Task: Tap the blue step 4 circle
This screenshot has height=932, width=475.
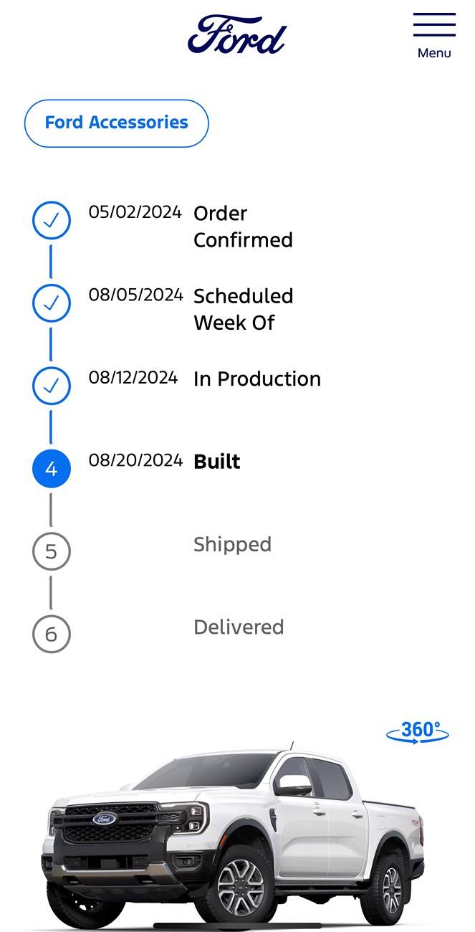Action: (x=52, y=469)
